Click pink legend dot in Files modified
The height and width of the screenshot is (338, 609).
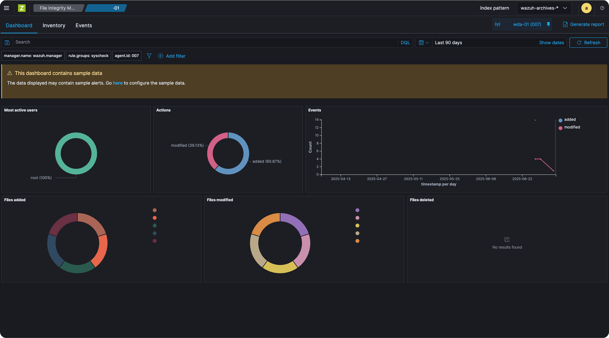pyautogui.click(x=357, y=218)
